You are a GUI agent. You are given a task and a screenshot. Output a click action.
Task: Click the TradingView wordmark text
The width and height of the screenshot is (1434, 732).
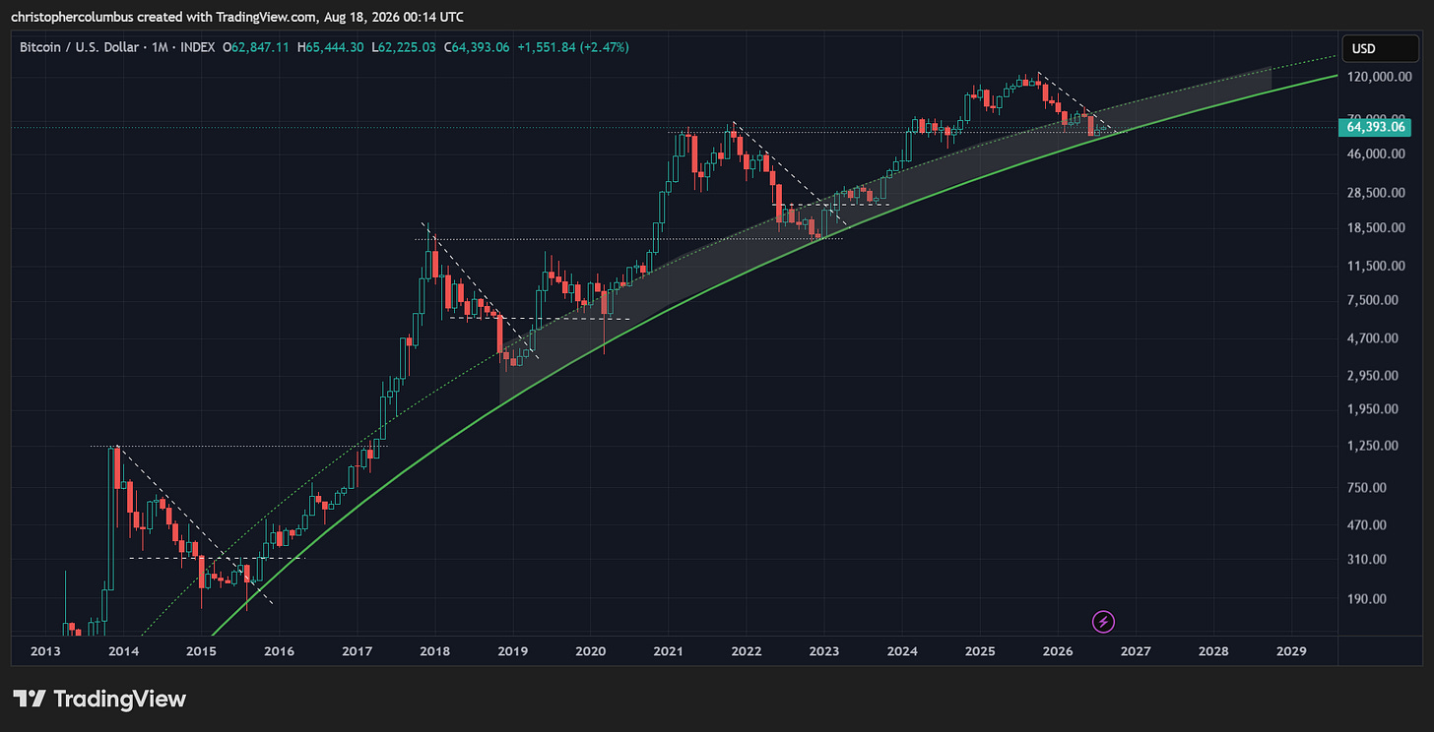coord(119,700)
